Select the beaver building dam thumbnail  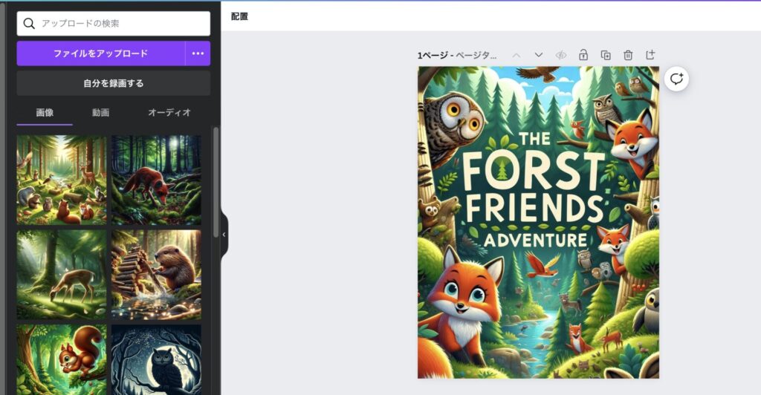pyautogui.click(x=156, y=275)
